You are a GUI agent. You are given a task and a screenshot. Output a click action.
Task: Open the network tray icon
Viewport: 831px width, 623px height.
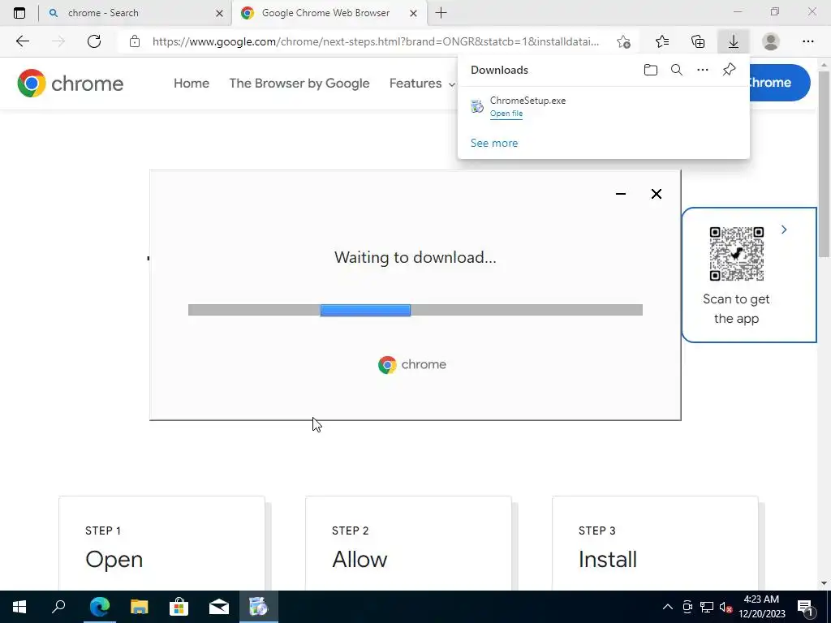click(707, 607)
